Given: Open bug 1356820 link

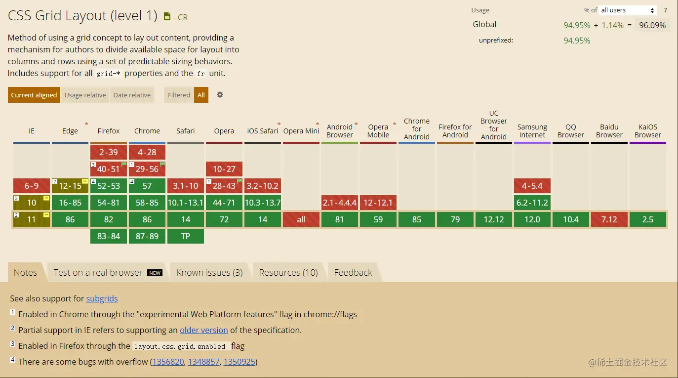Looking at the screenshot, I should pos(168,362).
